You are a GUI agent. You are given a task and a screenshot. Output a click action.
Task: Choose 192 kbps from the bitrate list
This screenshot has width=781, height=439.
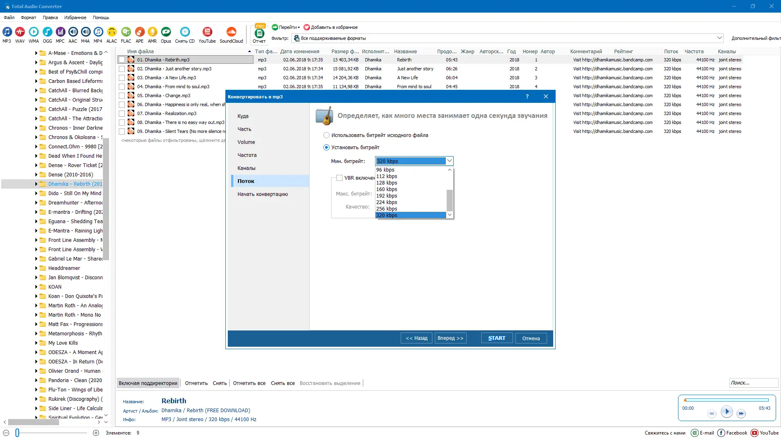[x=386, y=196]
